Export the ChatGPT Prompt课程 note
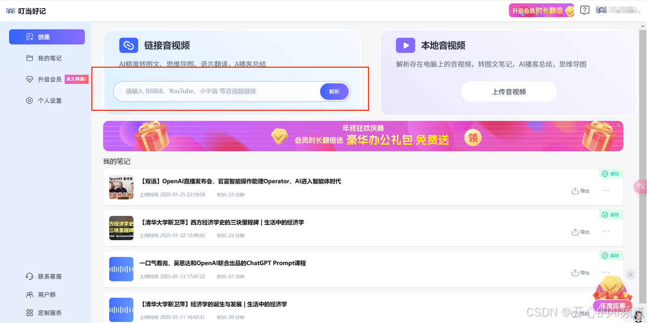This screenshot has width=647, height=323. (580, 273)
